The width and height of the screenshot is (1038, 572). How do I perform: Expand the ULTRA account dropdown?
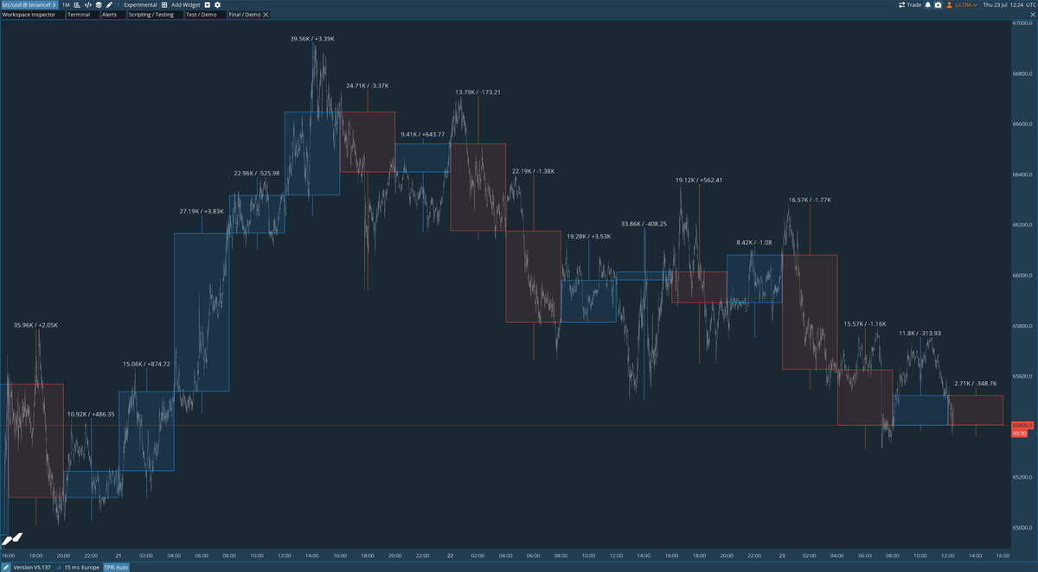coord(966,5)
